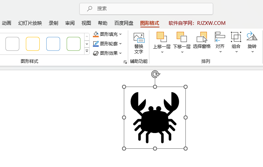Apply the blue outline shape style
Image resolution: width=263 pixels, height=167 pixels.
[x=53, y=44]
